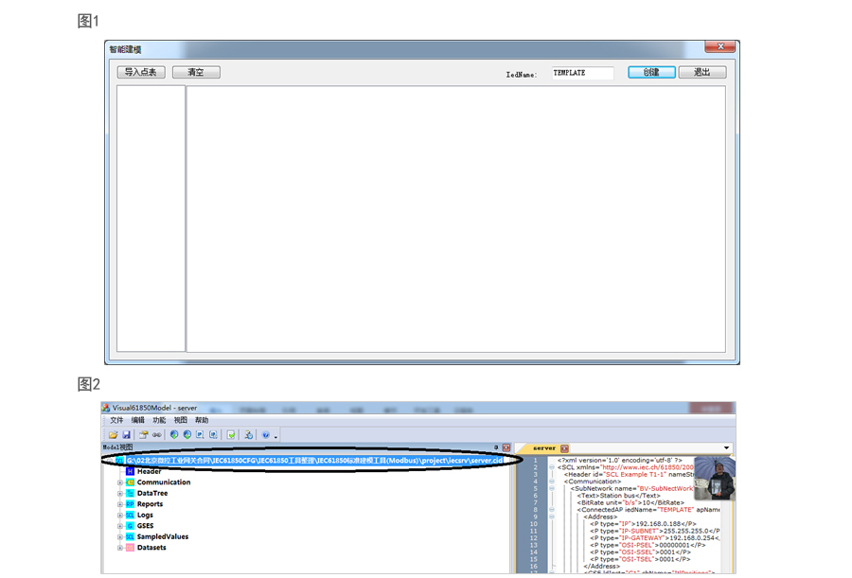Click the 清空 button
Viewport: 852px width, 578px height.
196,72
